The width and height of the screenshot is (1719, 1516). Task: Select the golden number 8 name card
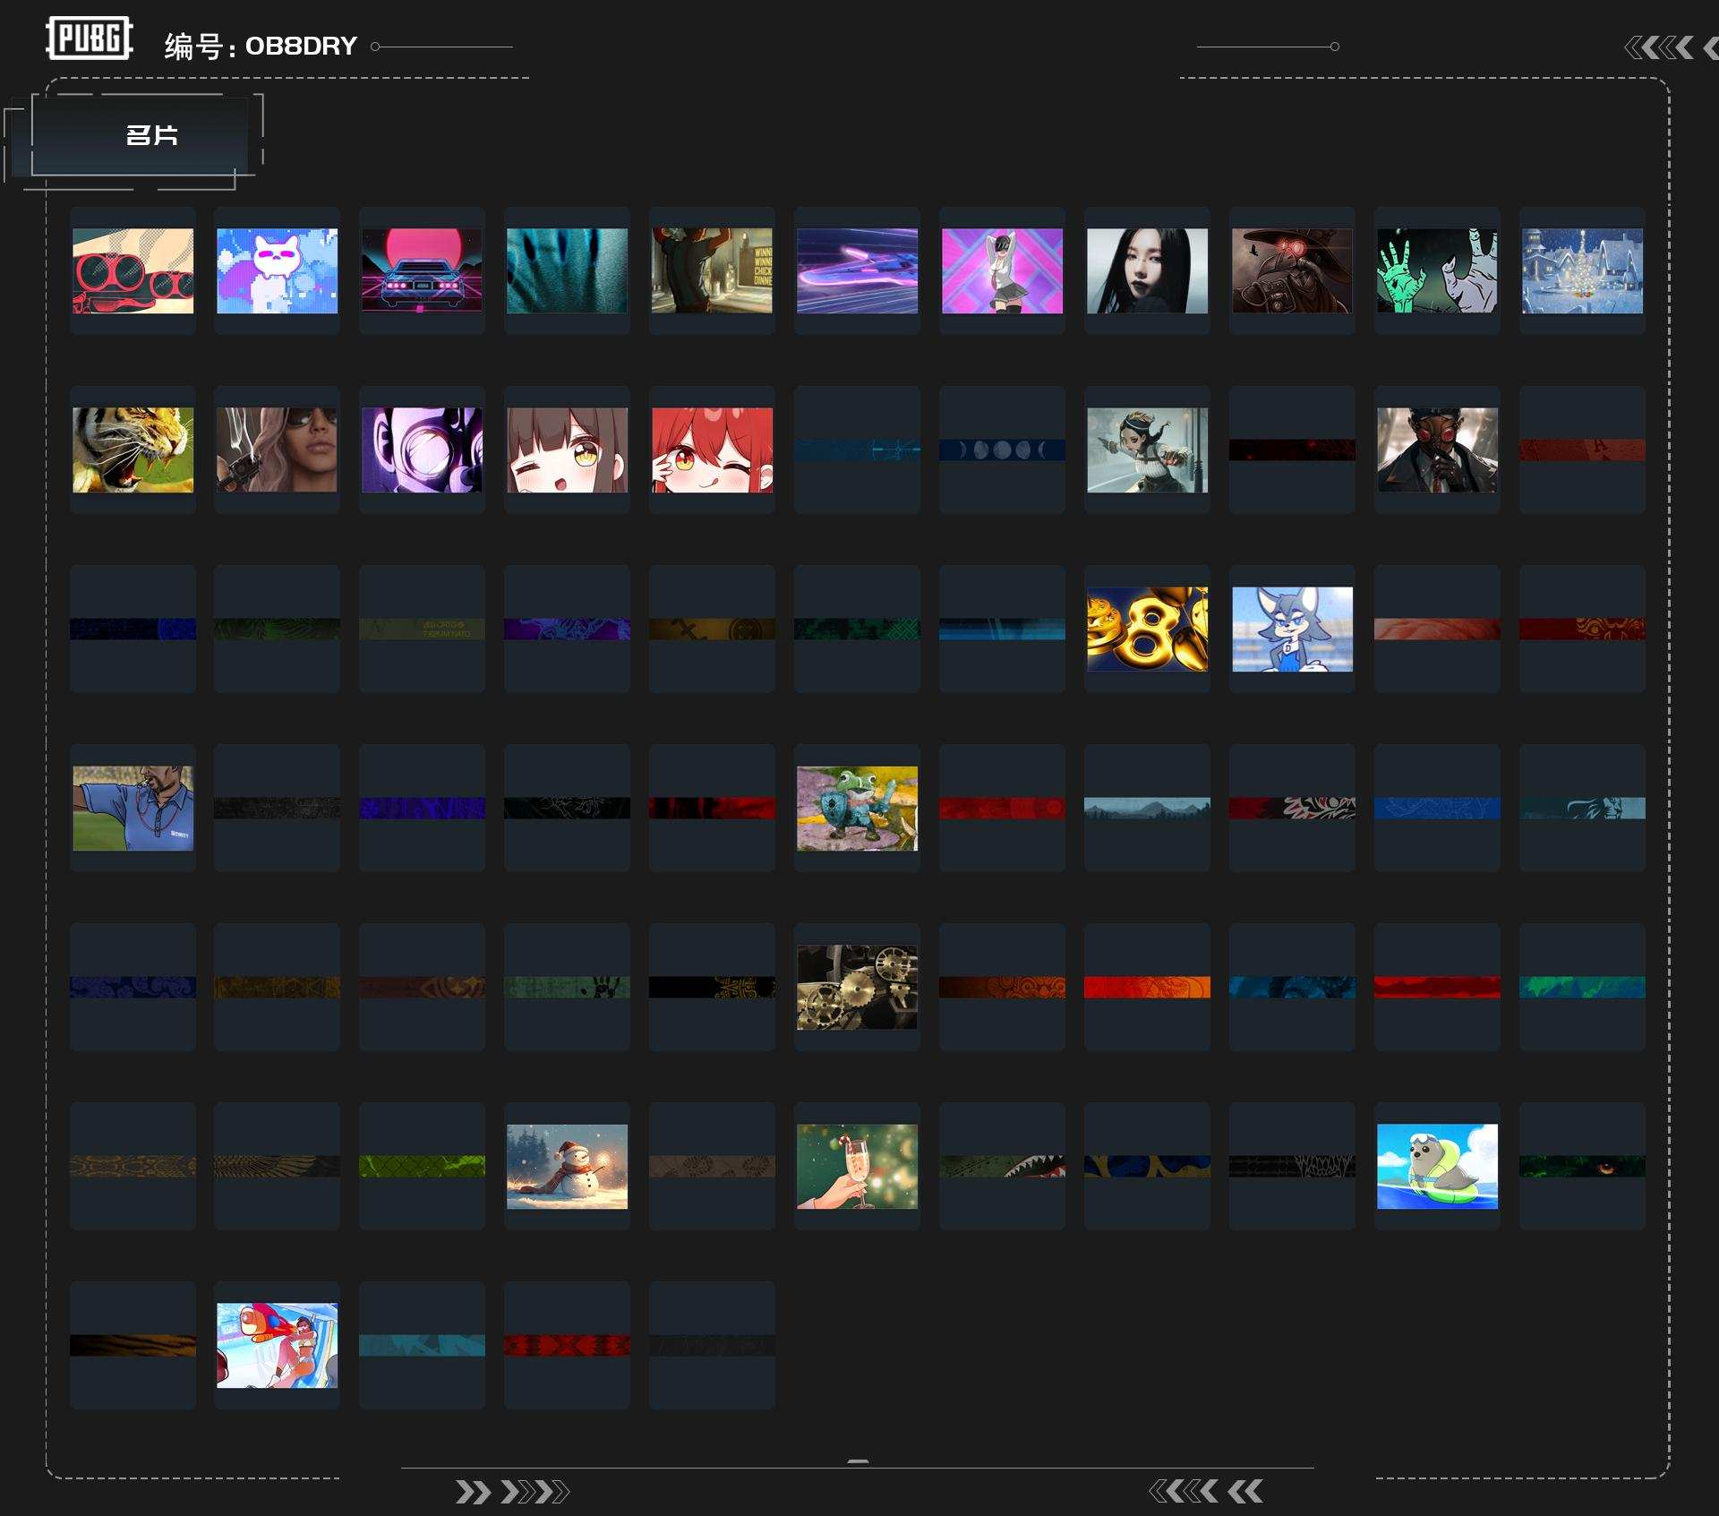[1147, 629]
